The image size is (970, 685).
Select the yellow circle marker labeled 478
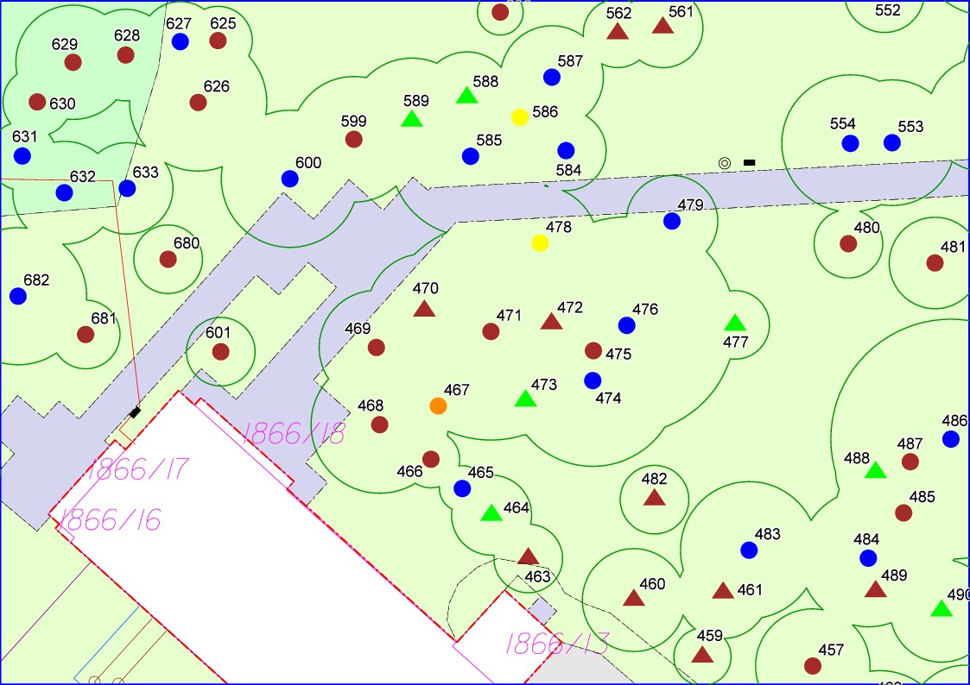pos(540,243)
